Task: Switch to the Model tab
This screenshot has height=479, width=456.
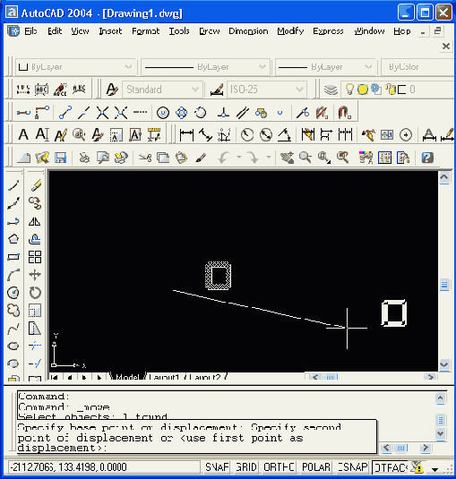Action: (127, 377)
